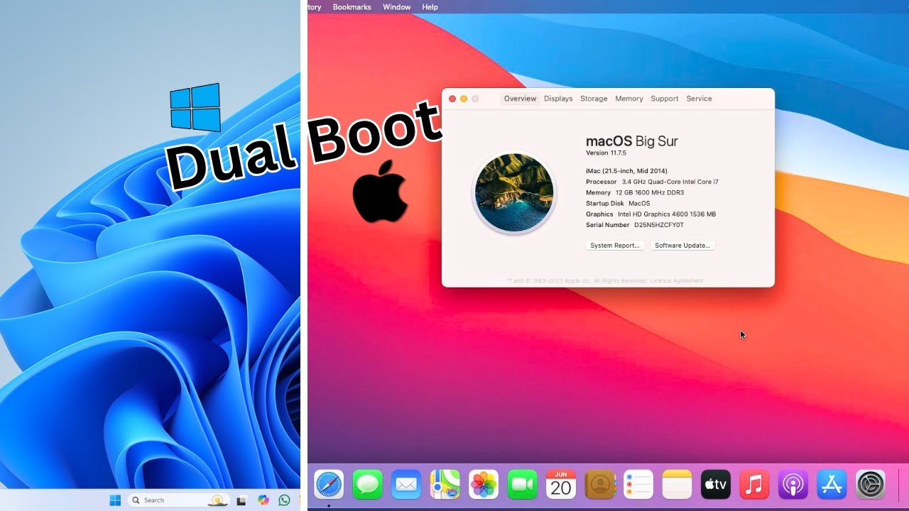The height and width of the screenshot is (511, 909).
Task: Open Task View on Windows taskbar
Action: (241, 500)
